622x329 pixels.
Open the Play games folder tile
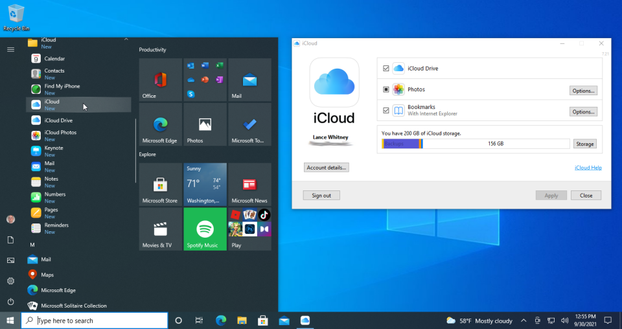pos(249,229)
